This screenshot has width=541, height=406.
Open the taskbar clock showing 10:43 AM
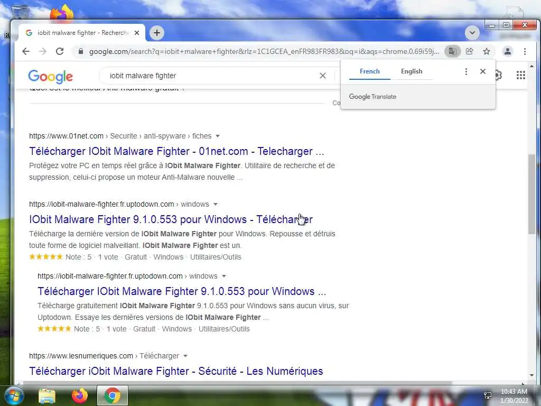tap(514, 396)
